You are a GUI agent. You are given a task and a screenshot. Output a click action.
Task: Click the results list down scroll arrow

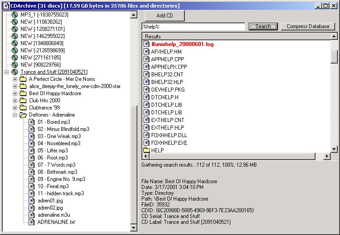334,149
